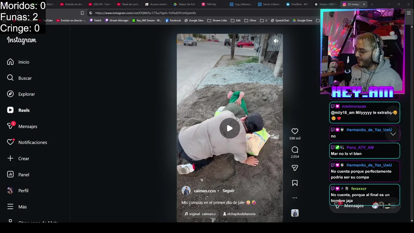Toggle reel sound mute icon

(x=276, y=41)
